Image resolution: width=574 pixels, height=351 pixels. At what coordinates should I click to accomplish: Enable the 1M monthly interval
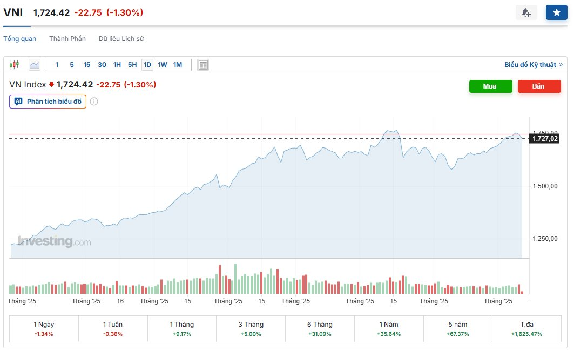coord(177,64)
